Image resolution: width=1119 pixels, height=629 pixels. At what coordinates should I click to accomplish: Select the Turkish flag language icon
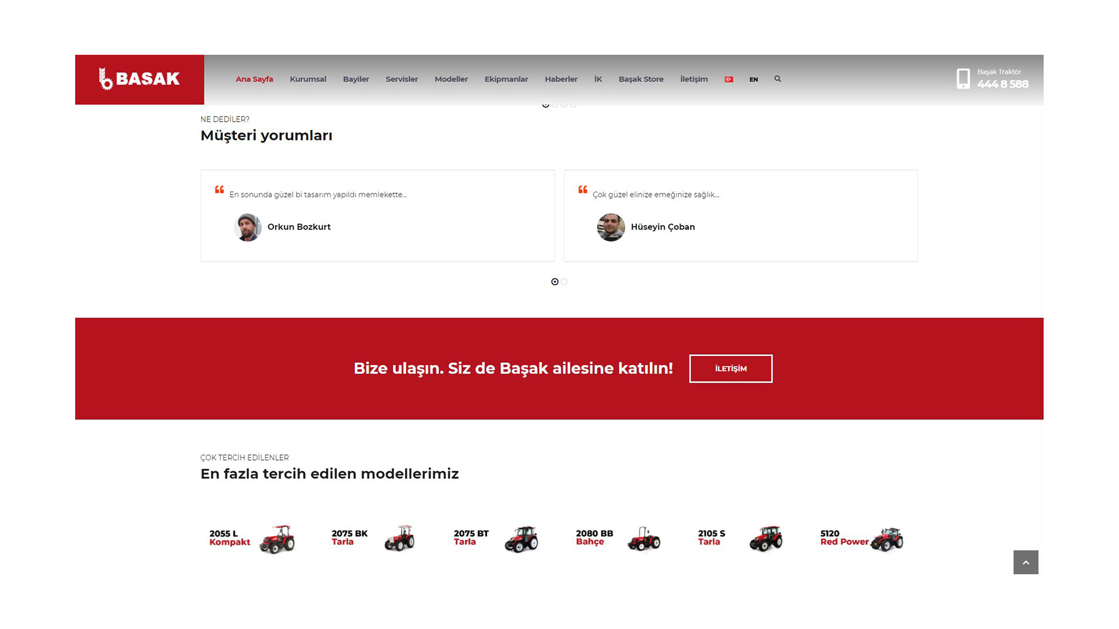point(729,79)
